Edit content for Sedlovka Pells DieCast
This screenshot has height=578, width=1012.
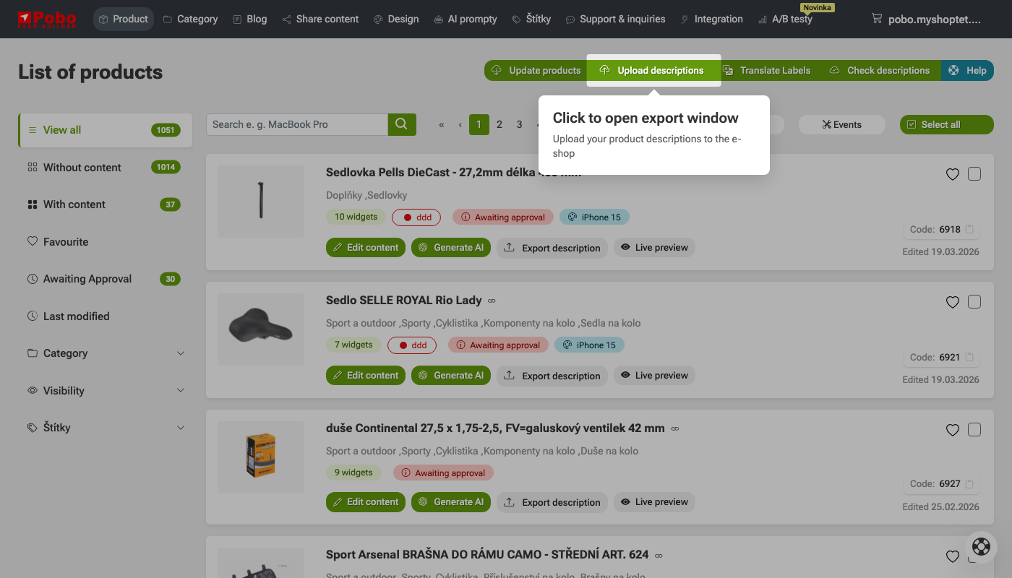coord(365,247)
